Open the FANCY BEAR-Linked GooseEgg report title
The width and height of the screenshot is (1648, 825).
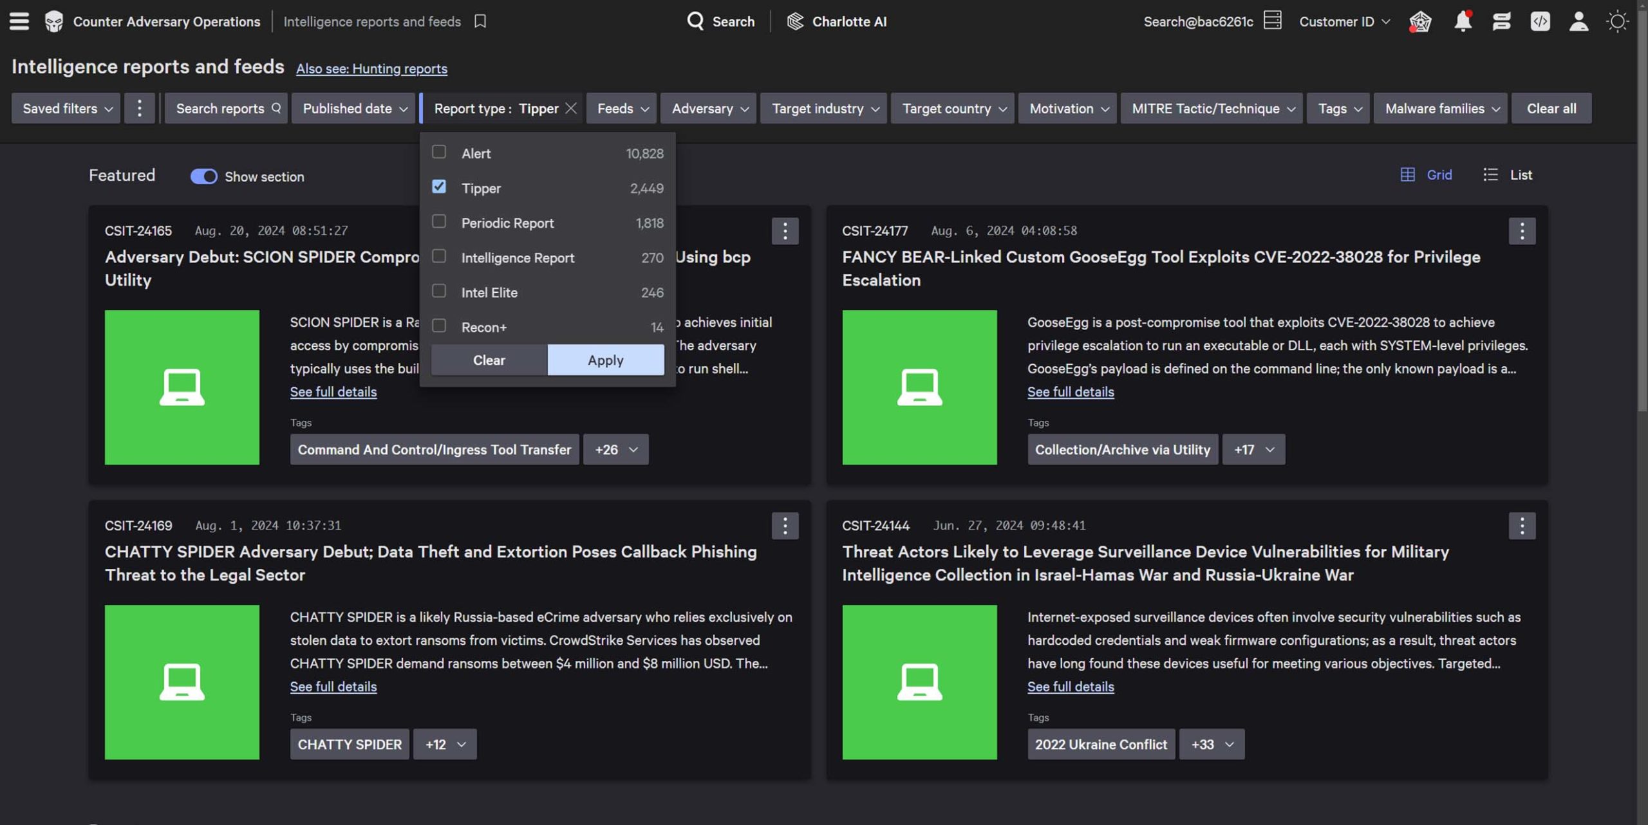click(x=1161, y=268)
